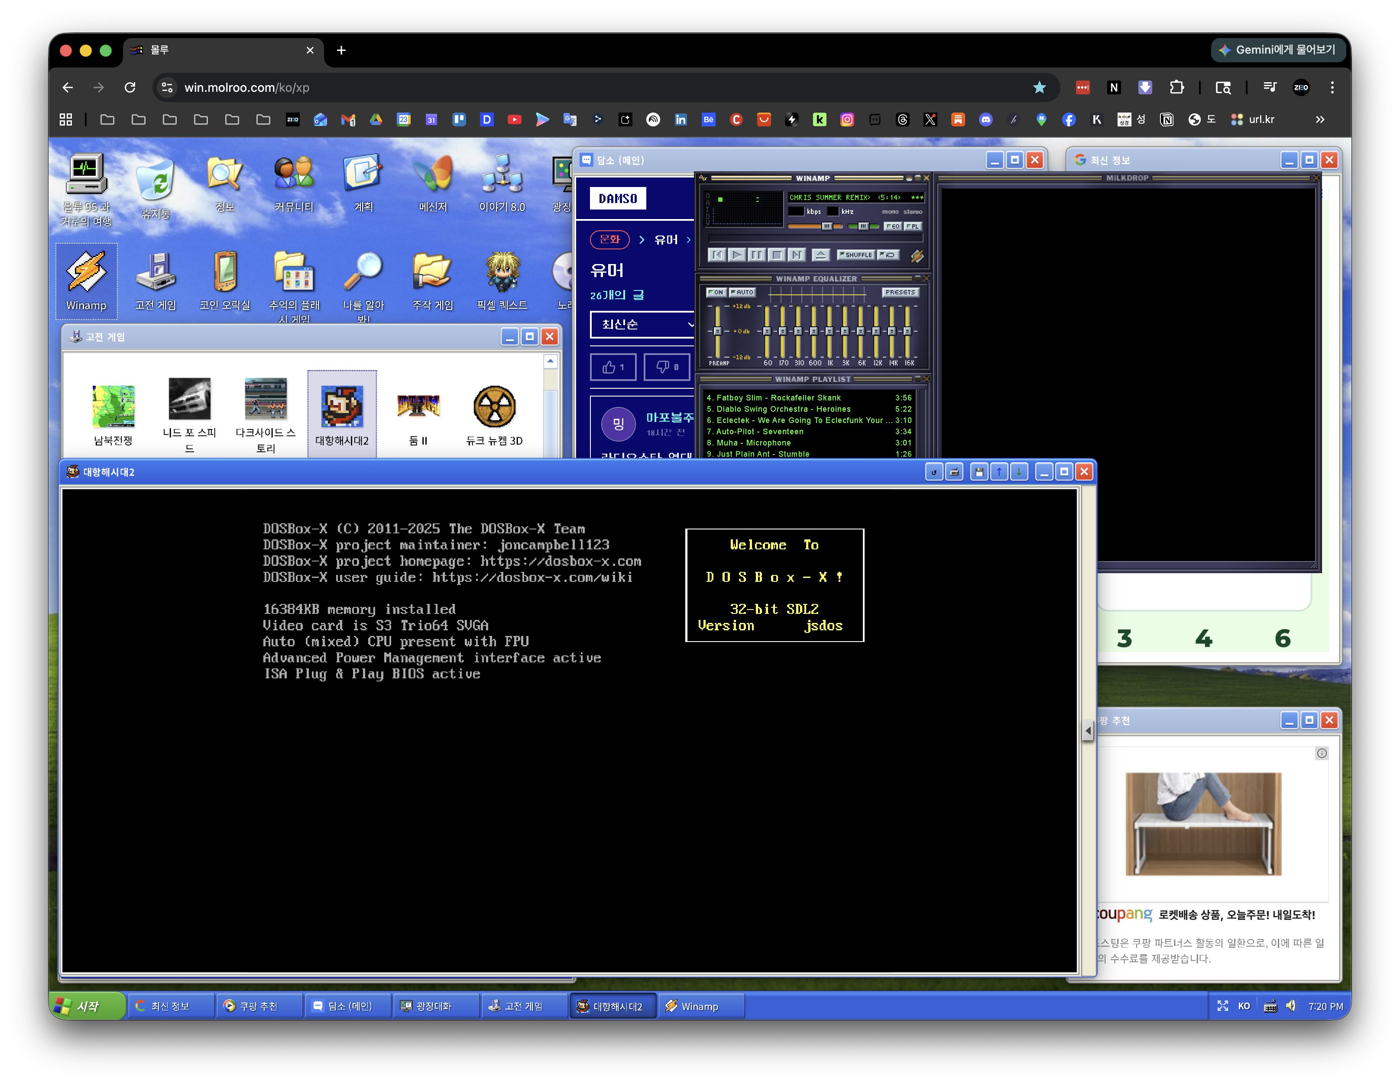The image size is (1400, 1084).
Task: Launch 남북전쟁 in the 고전 게임 window
Action: pyautogui.click(x=113, y=415)
